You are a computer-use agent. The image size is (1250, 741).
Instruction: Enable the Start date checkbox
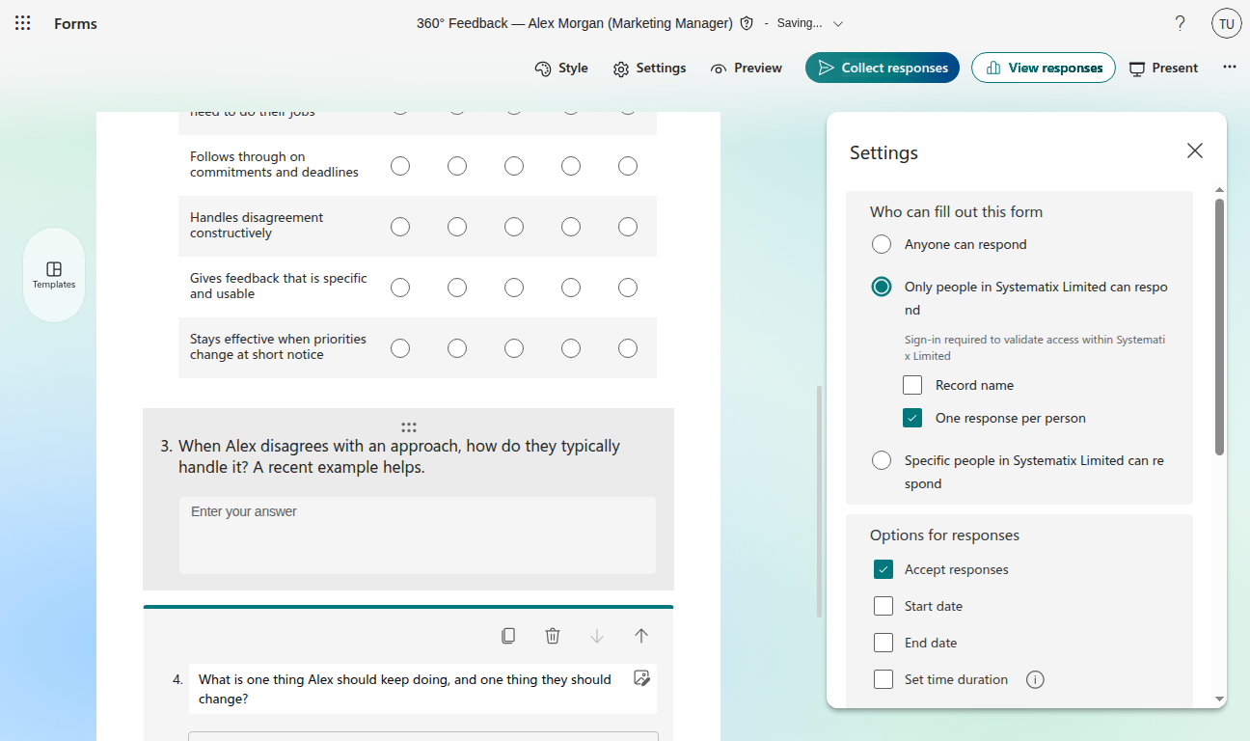coord(883,606)
